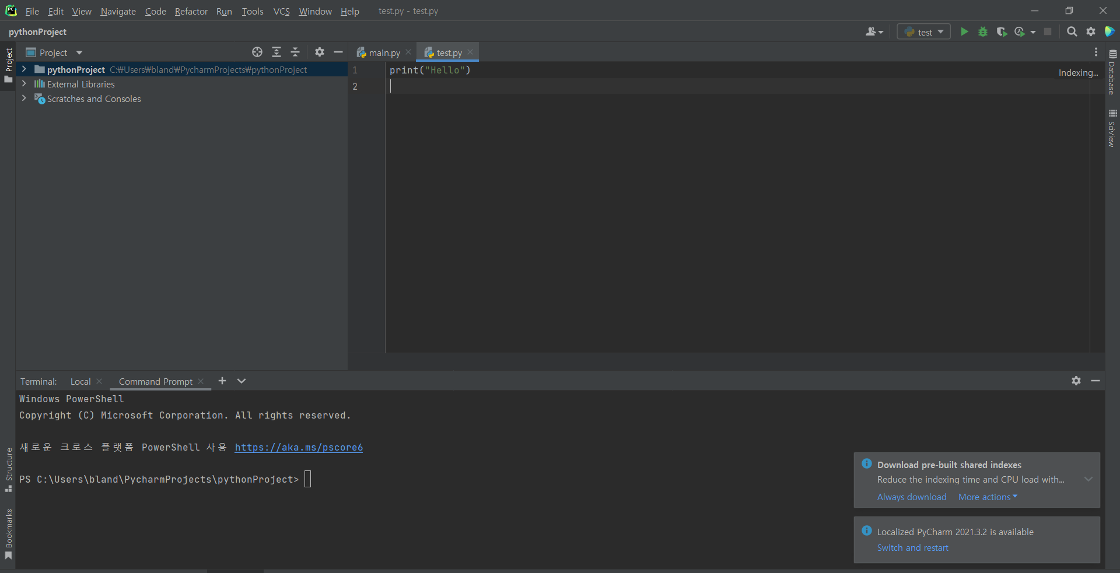1120x573 pixels.
Task: Open the View menu
Action: [82, 11]
